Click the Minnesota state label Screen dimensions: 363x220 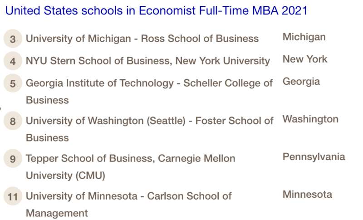coord(307,195)
